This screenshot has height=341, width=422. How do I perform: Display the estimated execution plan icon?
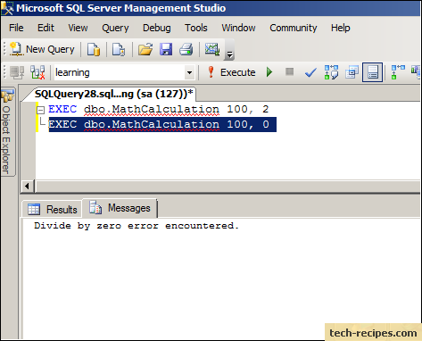[331, 72]
